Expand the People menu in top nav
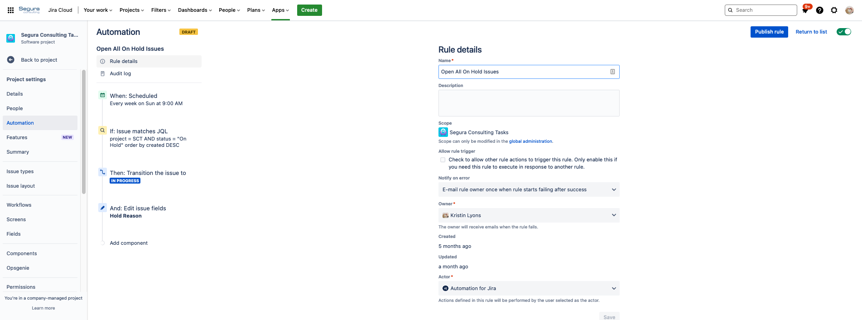Screen dimensions: 862x320 (x=229, y=10)
